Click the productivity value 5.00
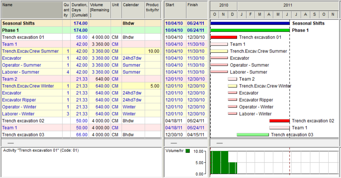This screenshot has height=178, width=341. pos(155,86)
